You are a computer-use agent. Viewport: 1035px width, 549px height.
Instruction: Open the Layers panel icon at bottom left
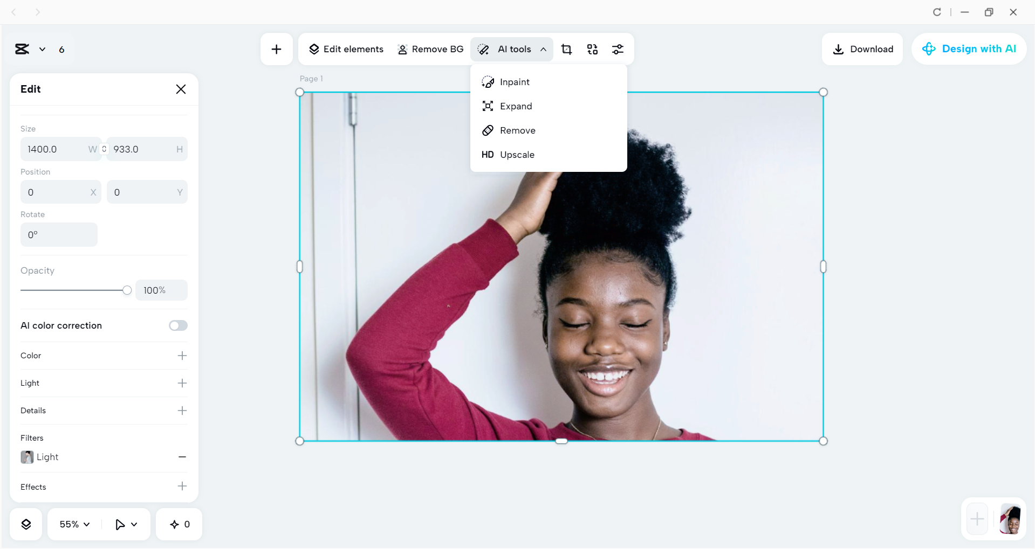(x=25, y=524)
